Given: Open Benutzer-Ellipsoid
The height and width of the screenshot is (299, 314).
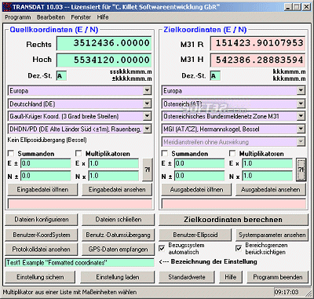Looking at the screenshot, I should pyautogui.click(x=195, y=235).
